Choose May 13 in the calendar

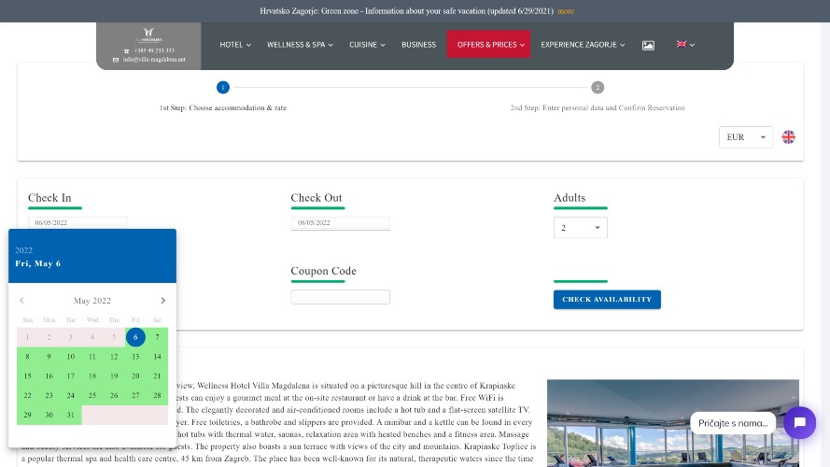(x=135, y=357)
